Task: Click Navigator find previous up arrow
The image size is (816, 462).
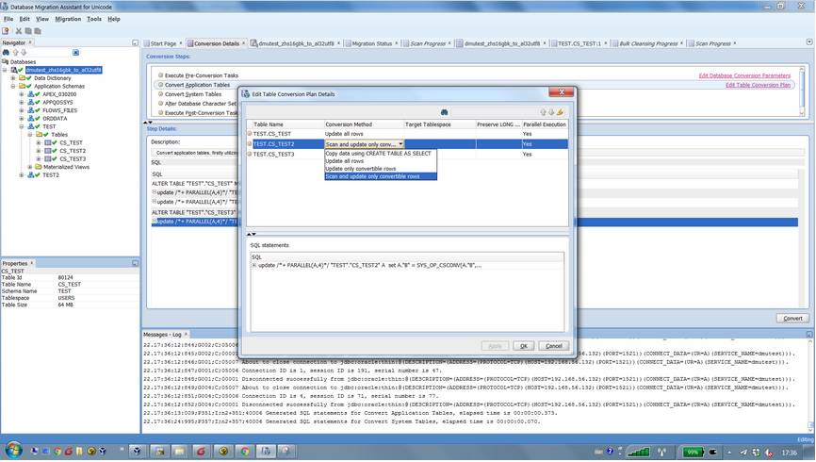Action: pos(15,53)
